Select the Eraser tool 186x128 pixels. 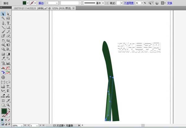(x=8, y=36)
